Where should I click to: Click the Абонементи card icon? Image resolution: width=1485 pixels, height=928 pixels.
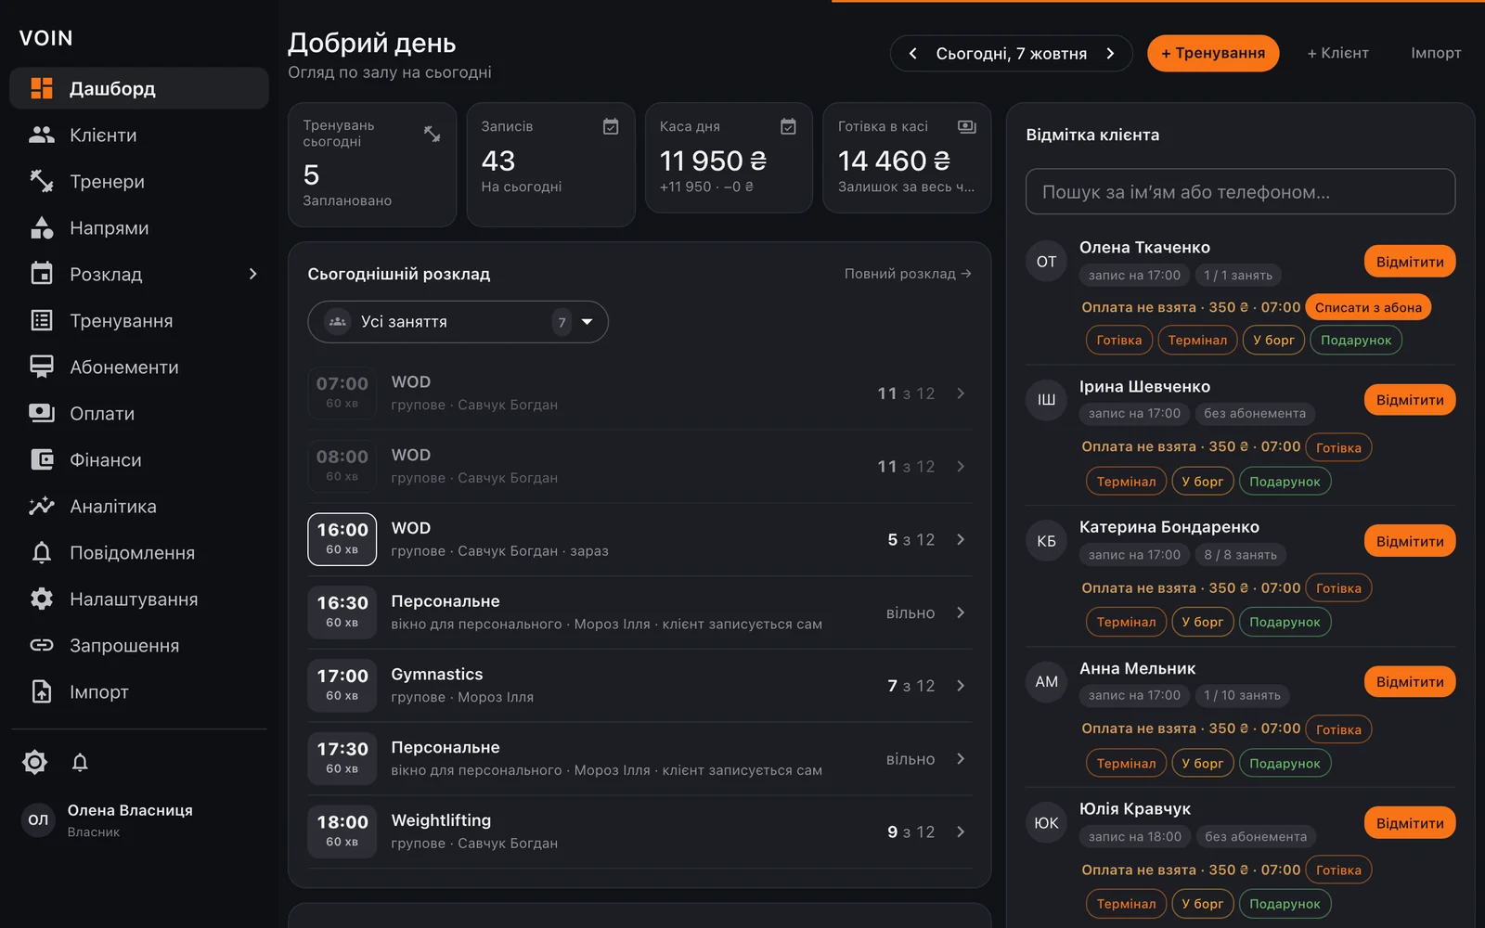(x=42, y=367)
